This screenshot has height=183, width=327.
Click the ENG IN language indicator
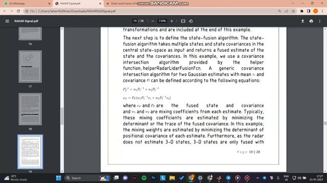[x=286, y=178]
